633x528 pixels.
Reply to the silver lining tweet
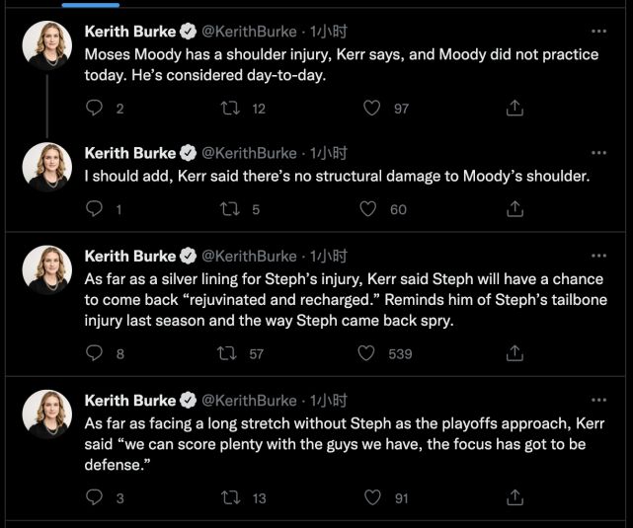(96, 353)
